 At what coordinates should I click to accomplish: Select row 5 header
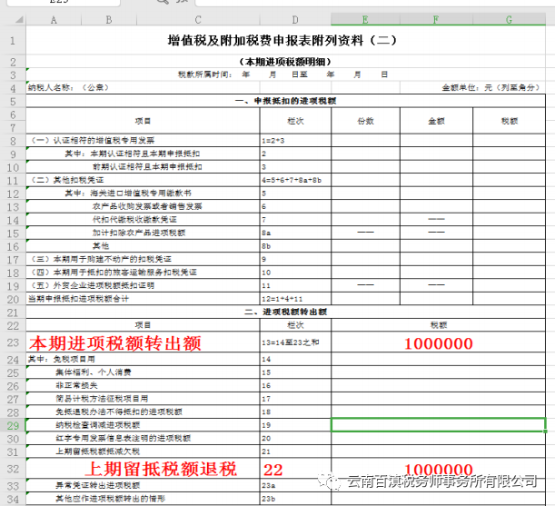coord(13,101)
